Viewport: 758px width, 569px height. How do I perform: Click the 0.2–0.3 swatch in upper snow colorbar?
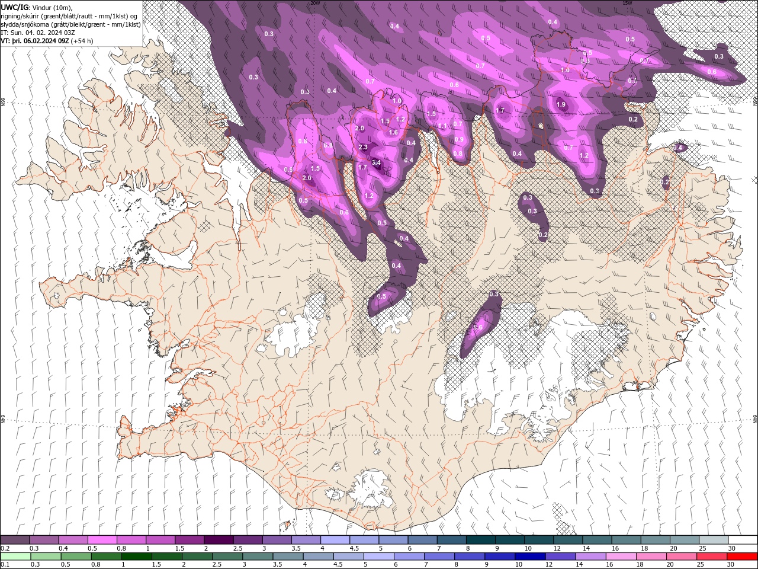tap(15, 540)
